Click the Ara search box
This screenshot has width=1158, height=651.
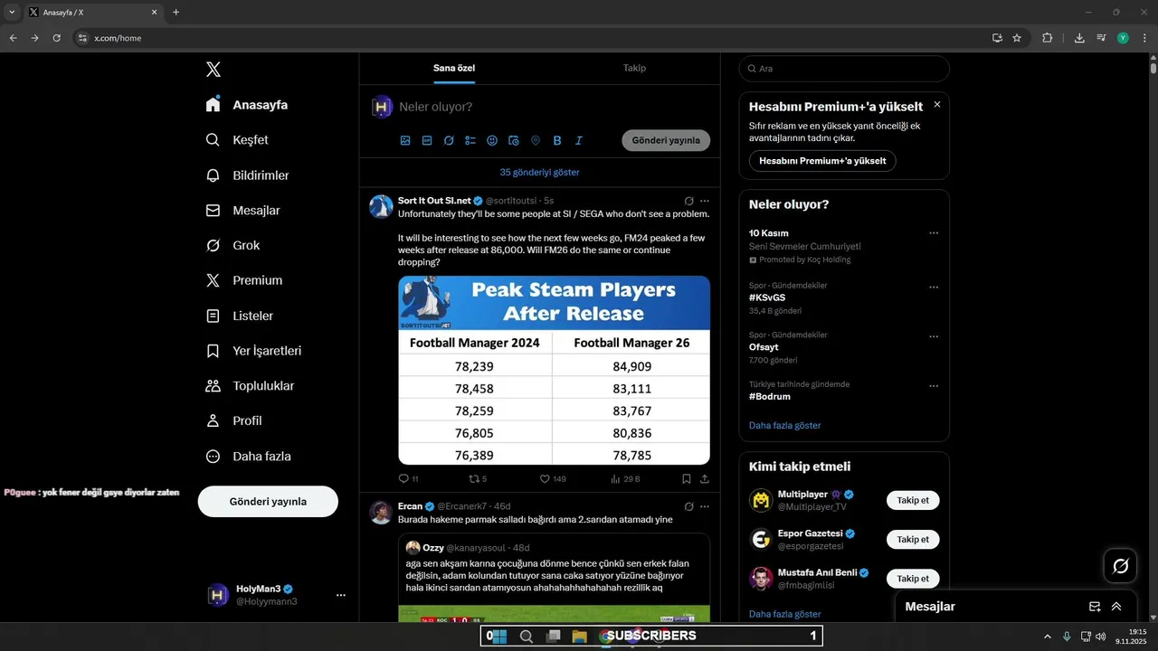click(x=844, y=69)
